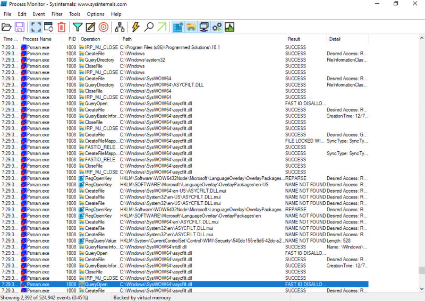Click the Open file toolbar icon
Screen dimensions: 425x301
(x=6, y=27)
